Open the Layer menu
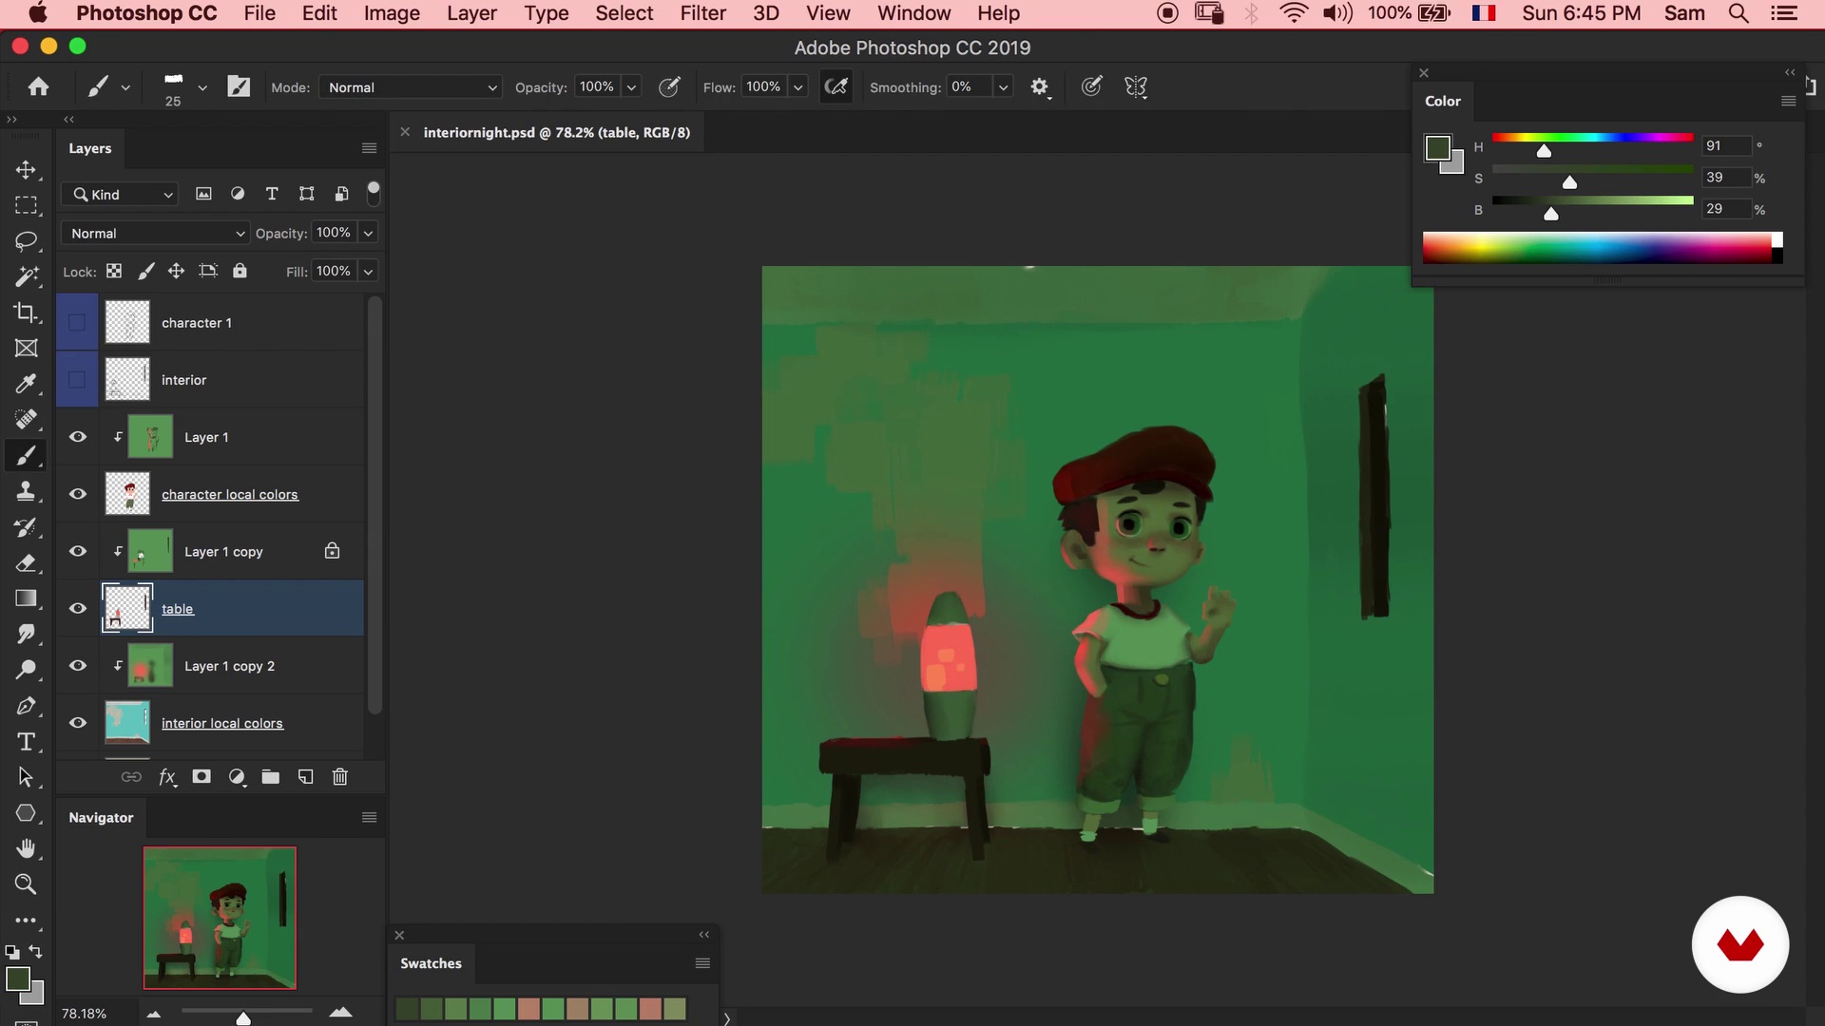Viewport: 1825px width, 1026px height. pyautogui.click(x=471, y=13)
